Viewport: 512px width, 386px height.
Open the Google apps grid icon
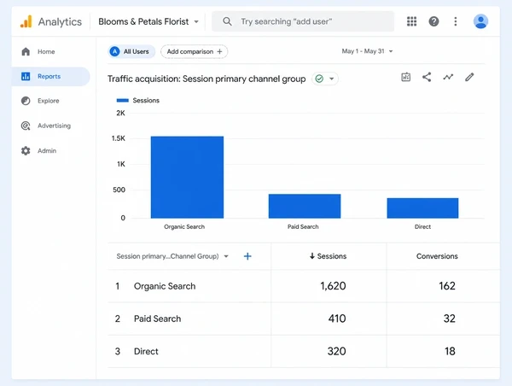coord(411,21)
